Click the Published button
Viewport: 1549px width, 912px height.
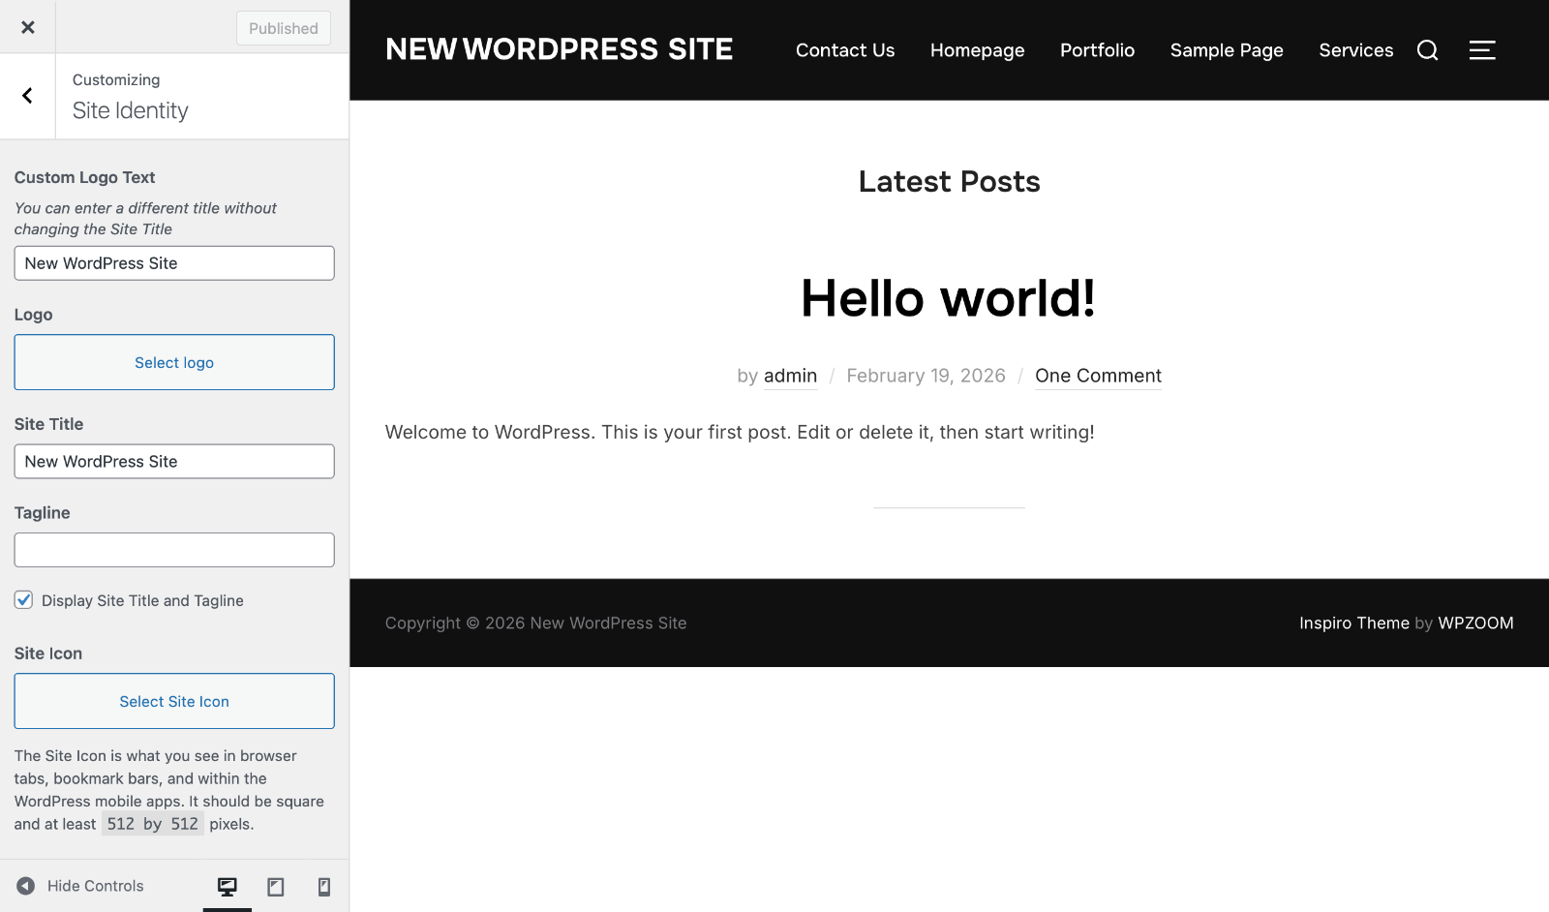tap(283, 28)
